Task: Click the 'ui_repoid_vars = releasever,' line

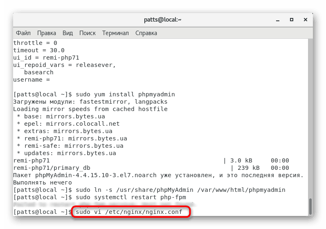Action: [x=65, y=65]
